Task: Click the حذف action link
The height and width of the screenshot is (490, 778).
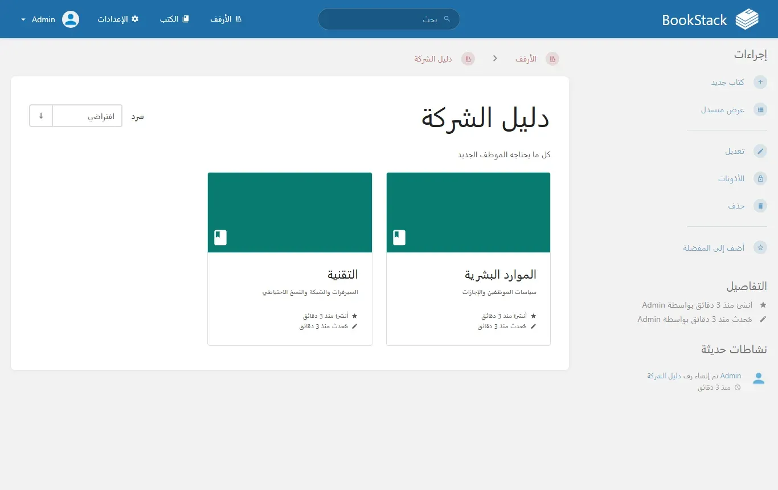Action: 736,206
